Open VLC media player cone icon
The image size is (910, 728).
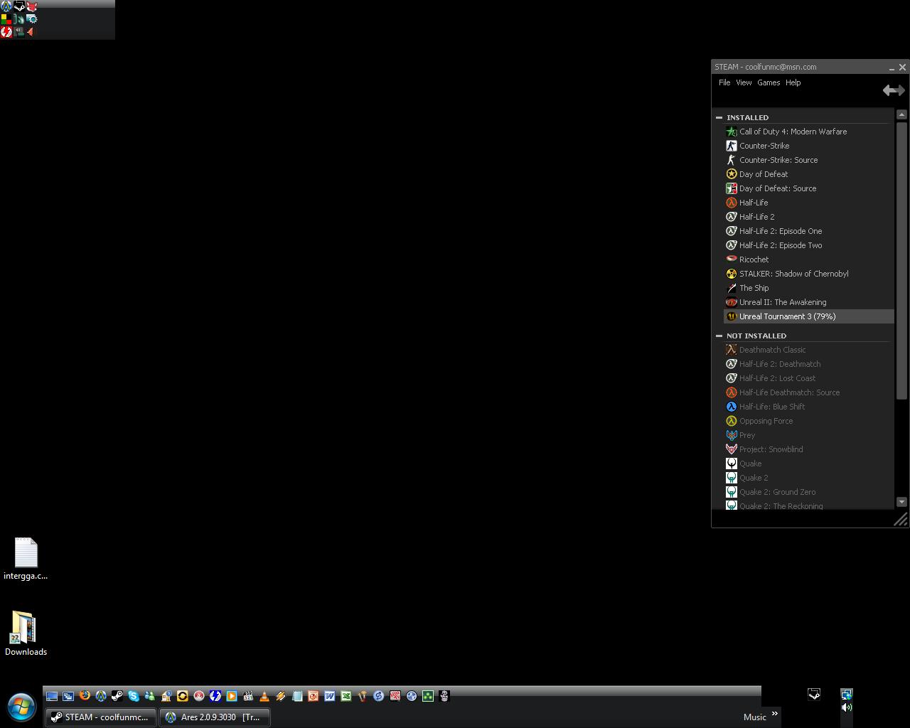(x=264, y=696)
